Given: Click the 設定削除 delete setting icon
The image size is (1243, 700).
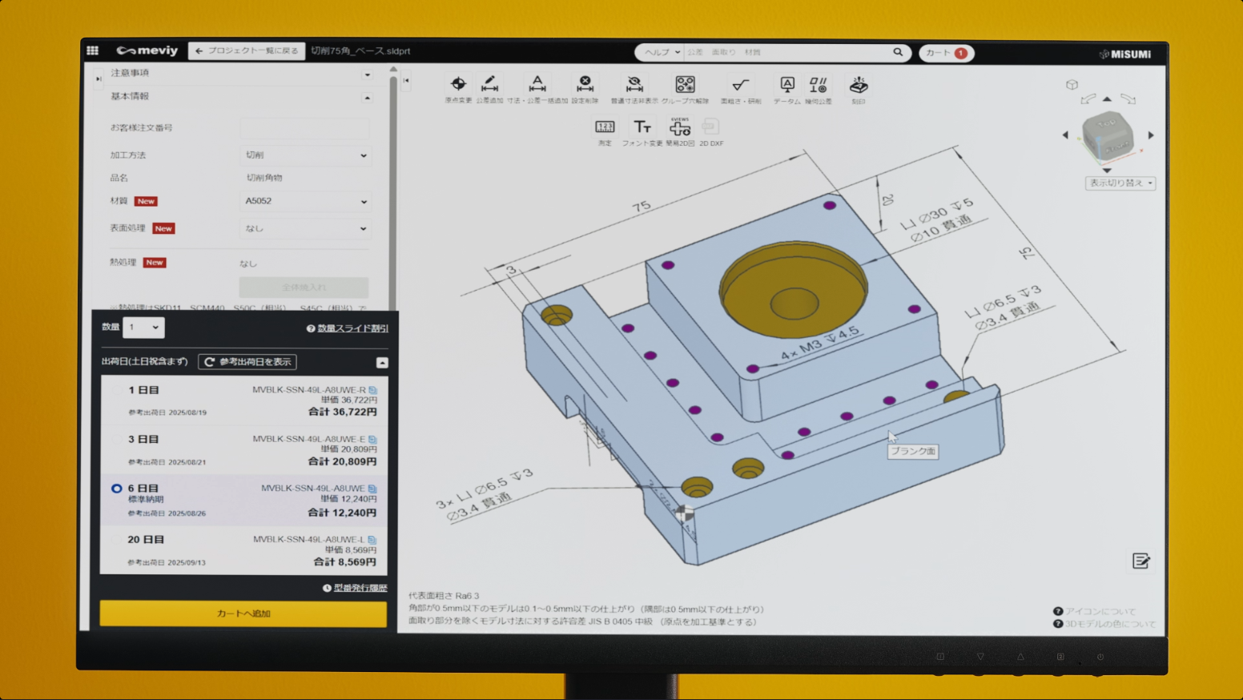Looking at the screenshot, I should pyautogui.click(x=585, y=84).
